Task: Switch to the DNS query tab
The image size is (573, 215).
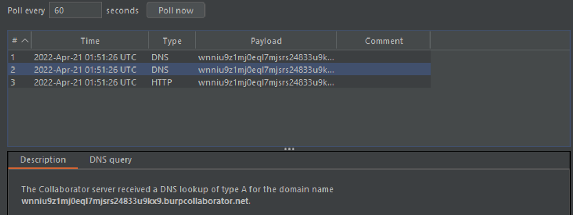Action: click(x=111, y=160)
